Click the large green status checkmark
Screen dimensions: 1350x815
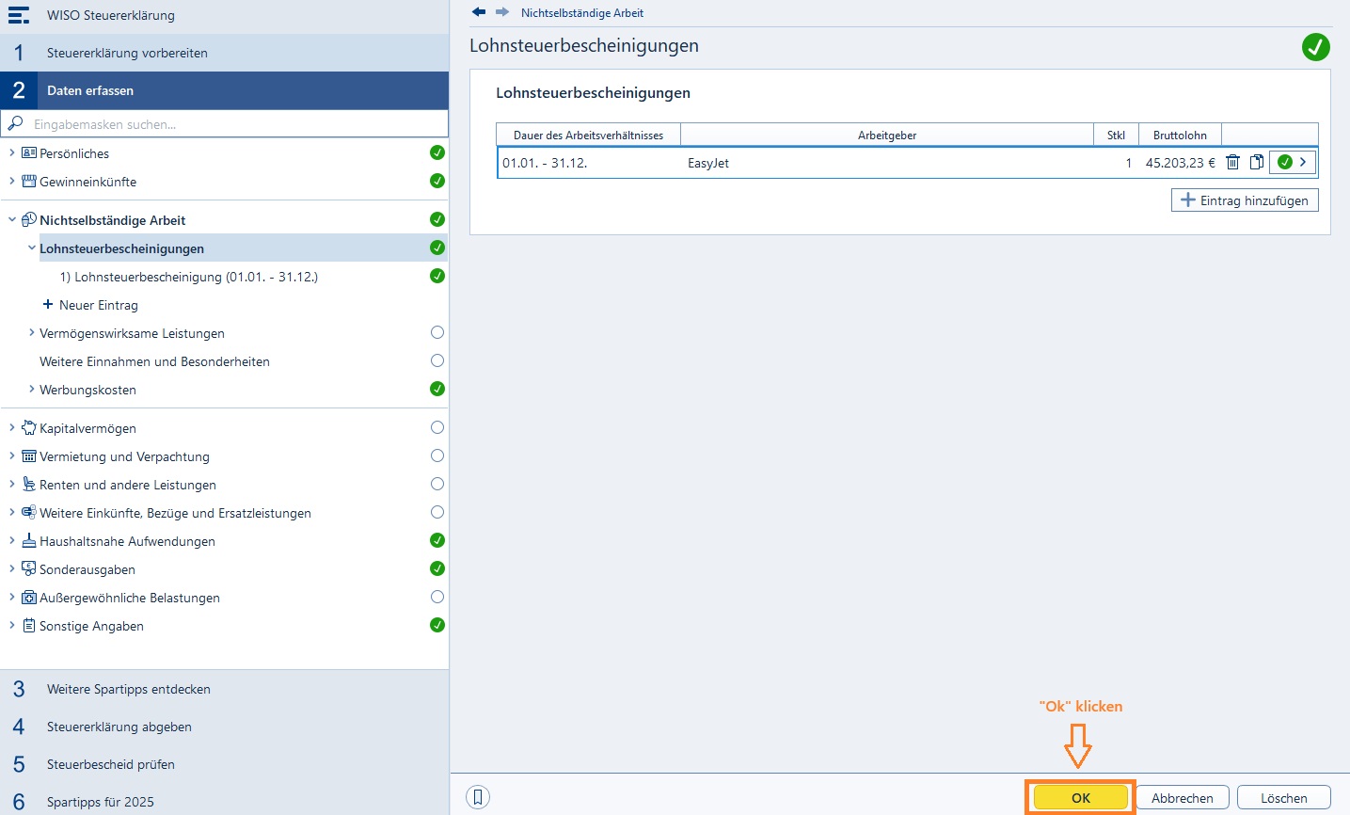[1315, 46]
